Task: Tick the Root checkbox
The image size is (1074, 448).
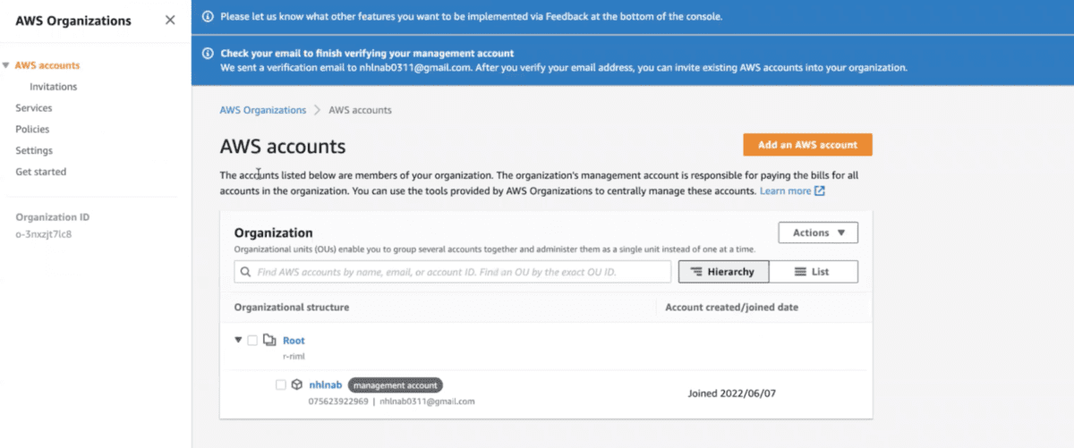Action: tap(252, 341)
